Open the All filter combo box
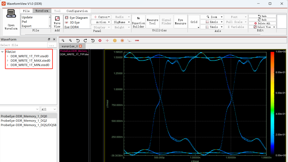The image size is (288, 162). [x=49, y=109]
